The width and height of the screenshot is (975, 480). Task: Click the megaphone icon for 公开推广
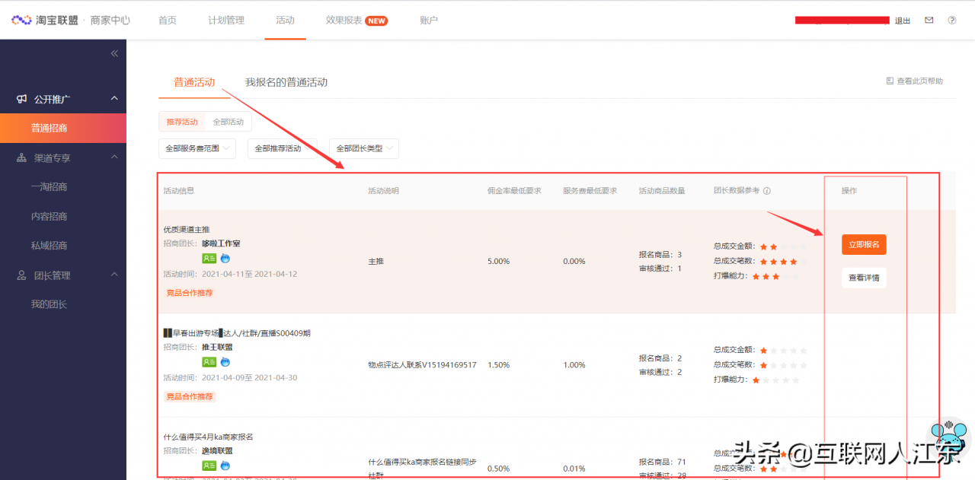21,99
